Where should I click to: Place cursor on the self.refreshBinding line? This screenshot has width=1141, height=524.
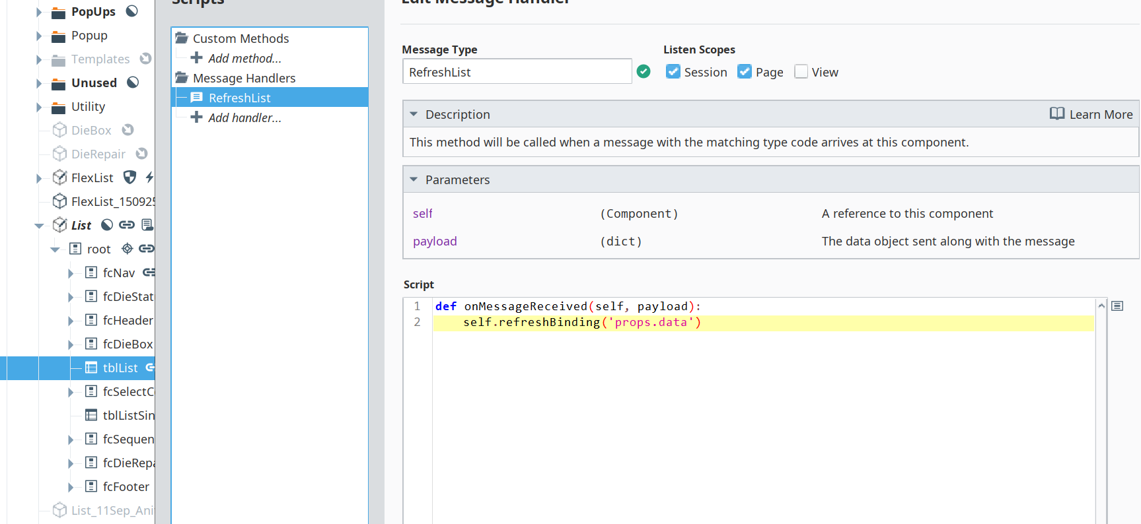pyautogui.click(x=763, y=322)
